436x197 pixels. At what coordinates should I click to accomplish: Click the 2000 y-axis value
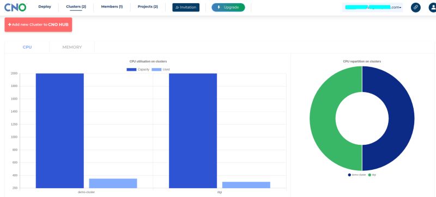pyautogui.click(x=14, y=73)
